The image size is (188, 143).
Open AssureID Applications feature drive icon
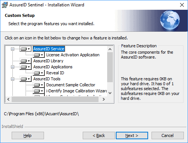point(26,67)
